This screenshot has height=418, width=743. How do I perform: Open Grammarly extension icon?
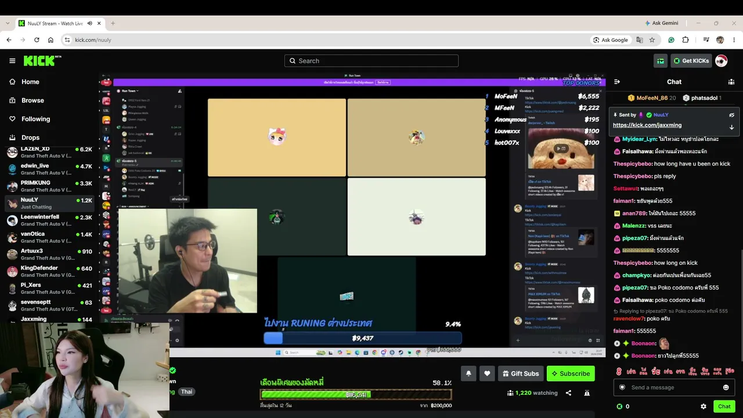point(672,40)
